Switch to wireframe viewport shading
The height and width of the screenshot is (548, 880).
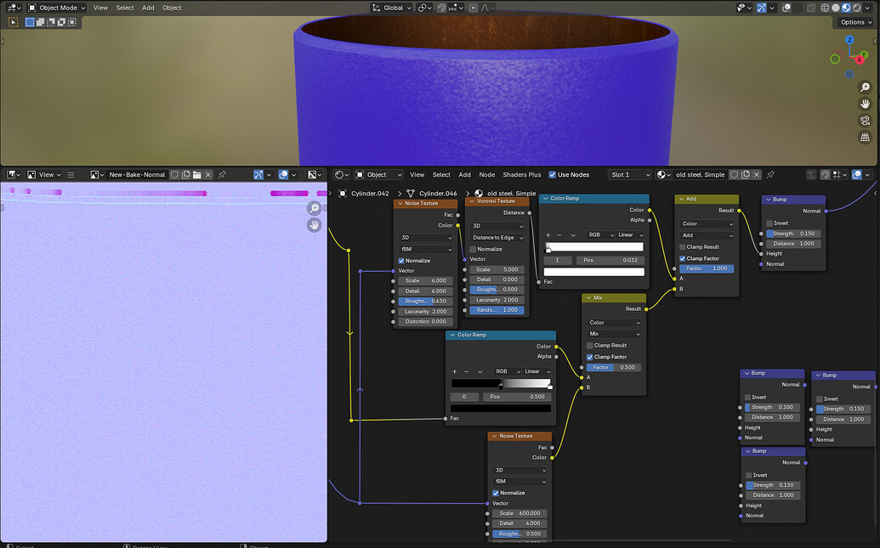pos(825,8)
